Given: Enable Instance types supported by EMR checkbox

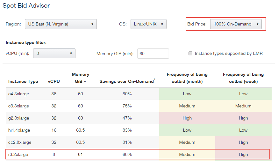Looking at the screenshot, I should coord(190,54).
